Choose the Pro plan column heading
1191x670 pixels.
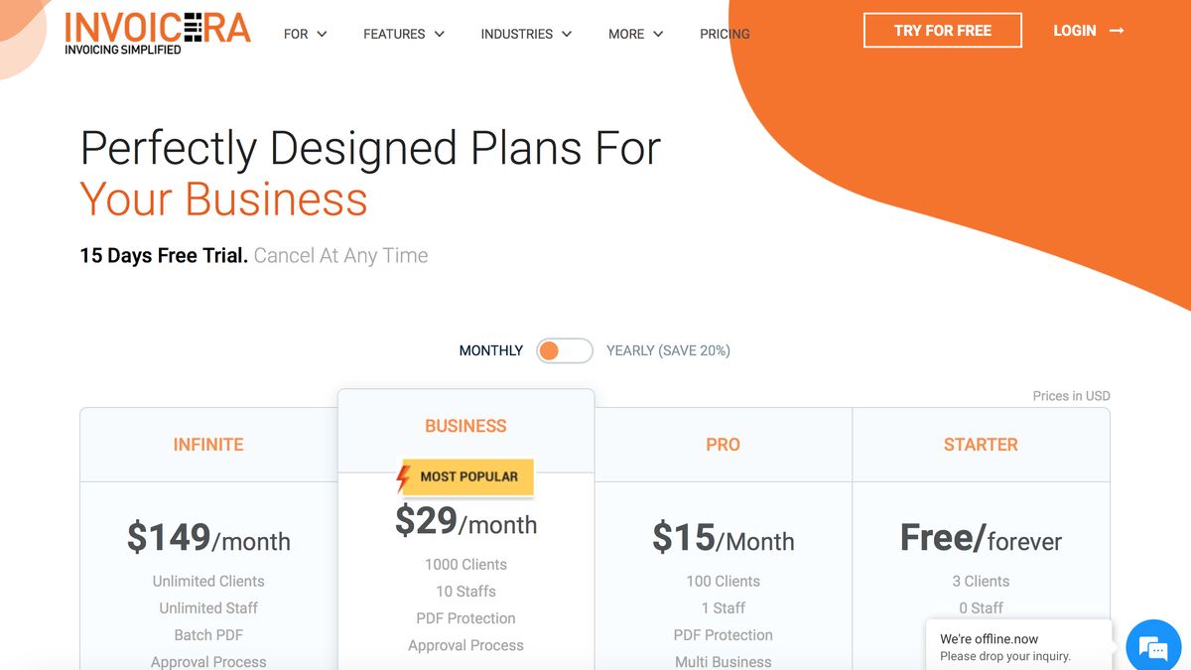[723, 445]
